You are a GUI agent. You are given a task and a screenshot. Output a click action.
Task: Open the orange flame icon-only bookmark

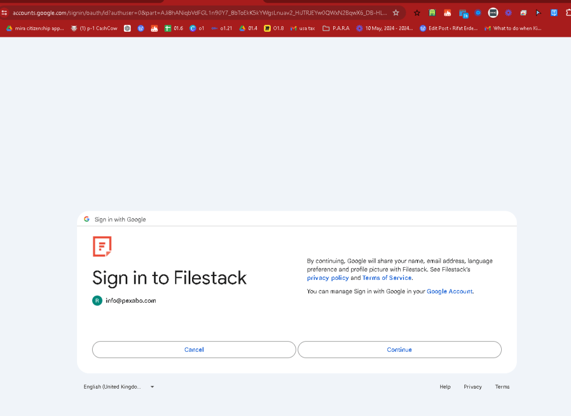pyautogui.click(x=155, y=28)
